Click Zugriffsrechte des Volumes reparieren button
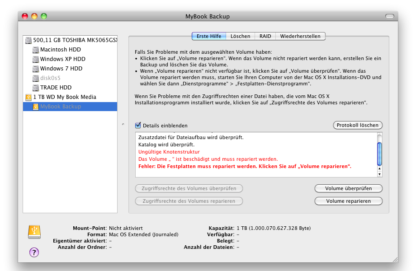 189,201
